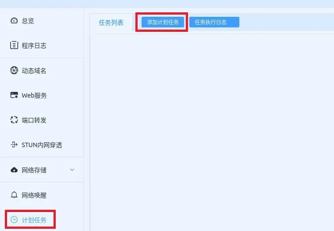Screen dimensions: 334x231
Task: Select the DNS globe icon for 动态域名
Action: (x=14, y=70)
